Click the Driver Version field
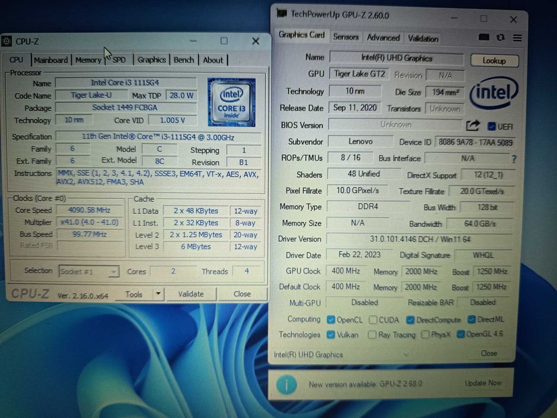This screenshot has width=557, height=418. [420, 239]
